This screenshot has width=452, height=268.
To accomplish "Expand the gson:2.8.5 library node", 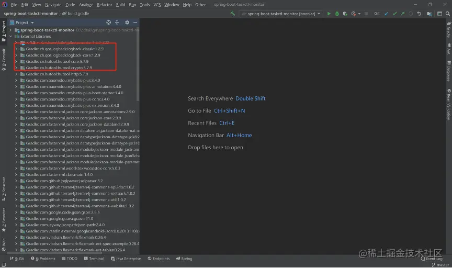I will [x=16, y=213].
